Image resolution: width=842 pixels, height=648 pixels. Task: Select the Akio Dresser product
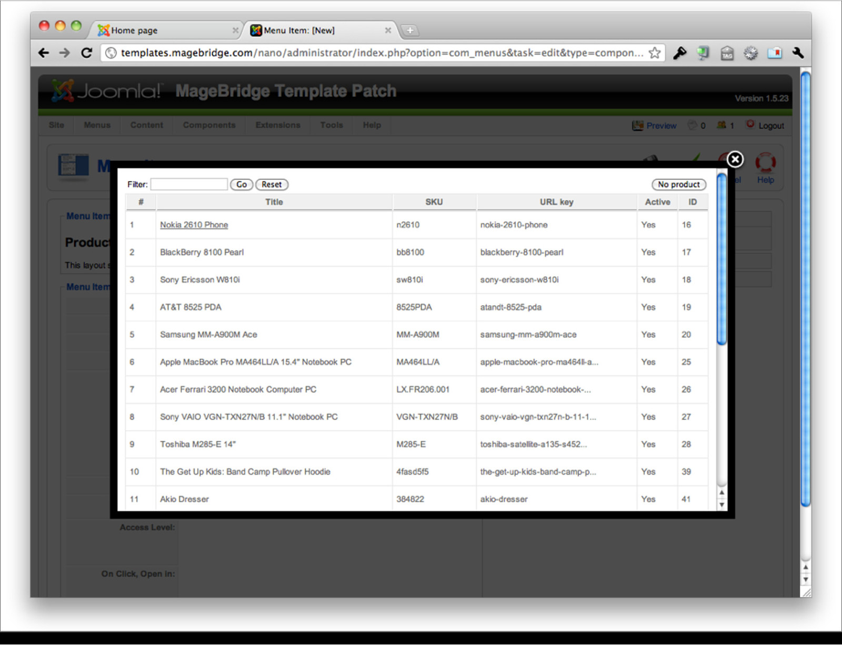pos(184,499)
